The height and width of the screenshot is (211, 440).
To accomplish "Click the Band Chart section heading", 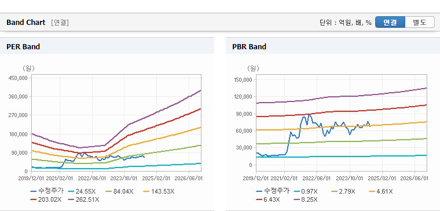I will tap(26, 23).
